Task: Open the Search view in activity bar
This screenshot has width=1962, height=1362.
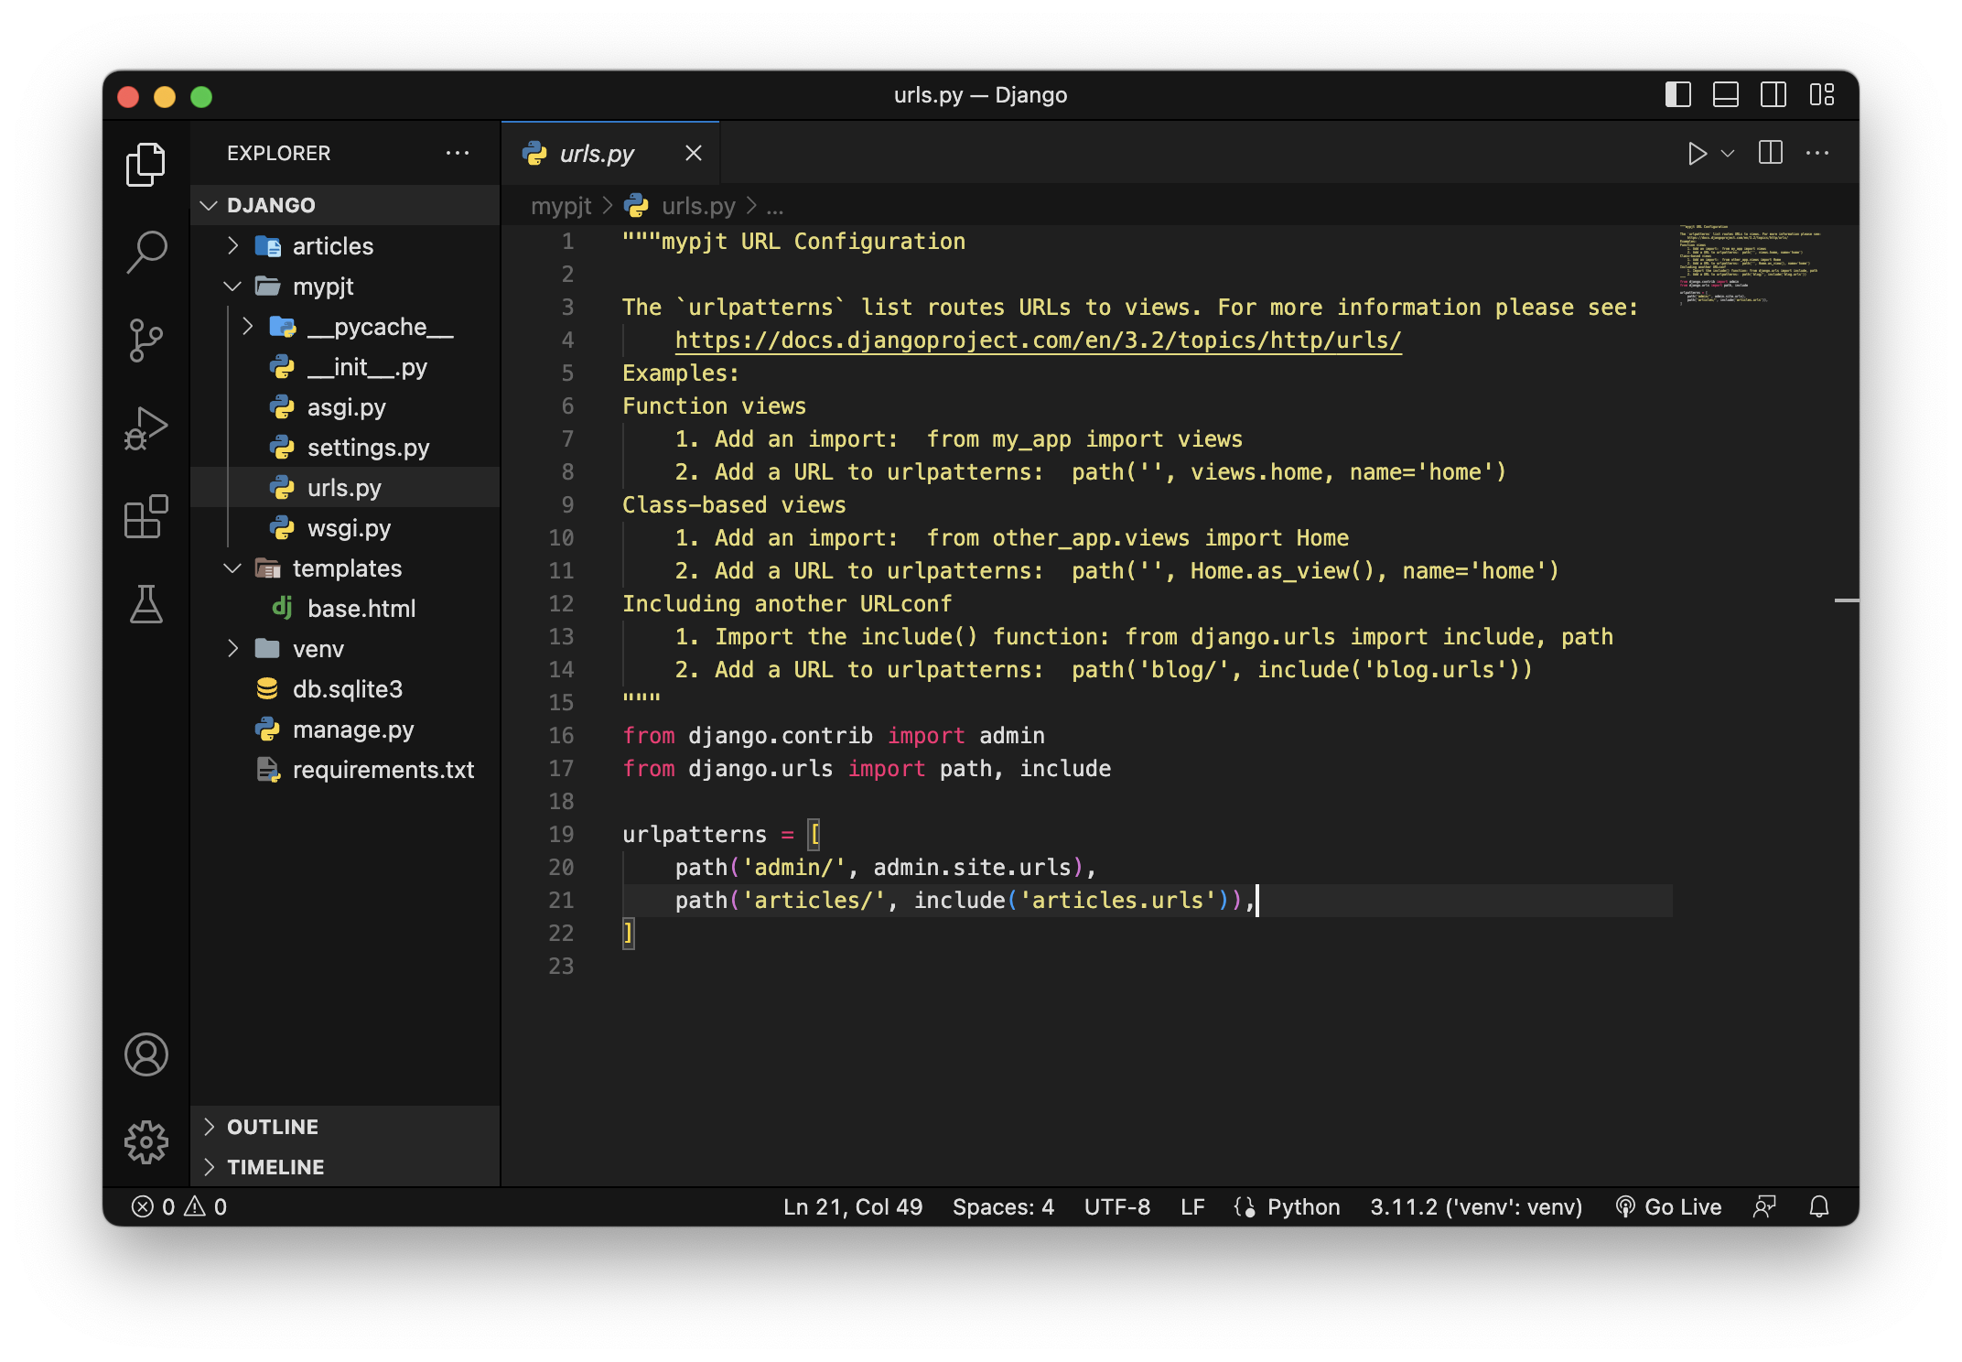Action: click(x=146, y=251)
